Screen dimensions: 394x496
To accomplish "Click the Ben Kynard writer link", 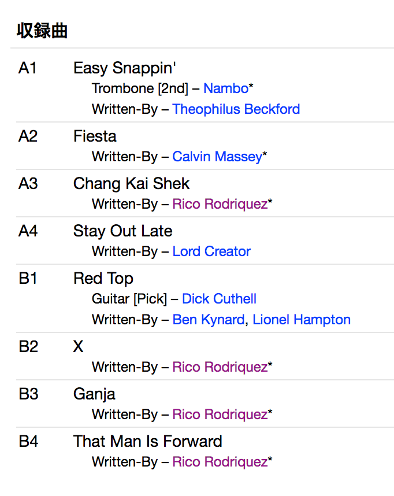I will point(208,320).
